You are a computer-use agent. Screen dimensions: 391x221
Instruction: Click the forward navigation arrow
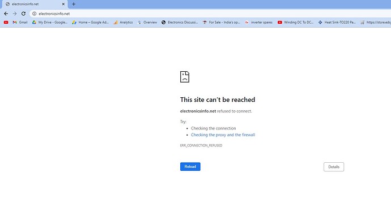[15, 14]
